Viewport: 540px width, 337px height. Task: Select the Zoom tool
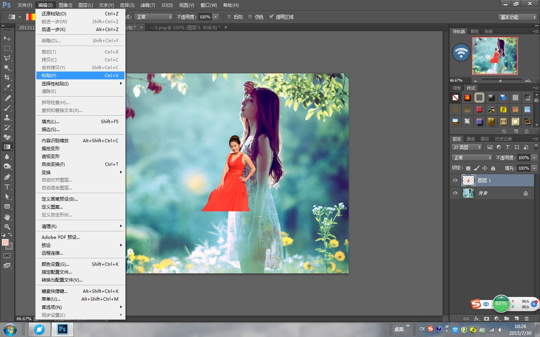[x=7, y=227]
